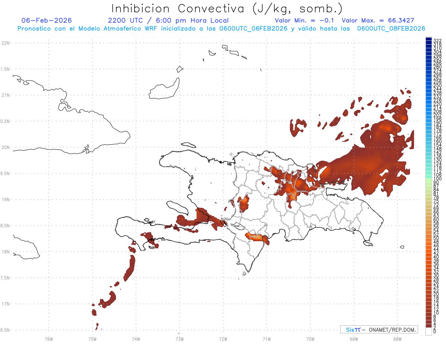Select the date label '06-Feb-2026'
This screenshot has height=344, width=446.
47,20
